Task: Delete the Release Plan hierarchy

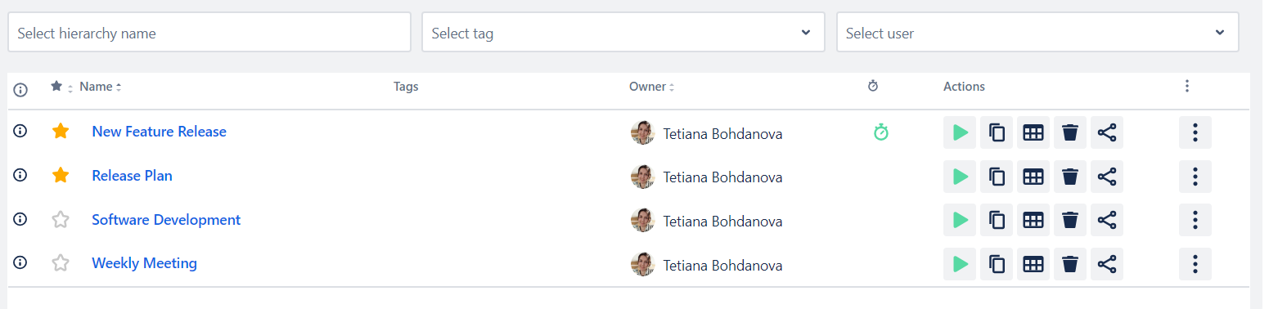Action: click(x=1070, y=177)
